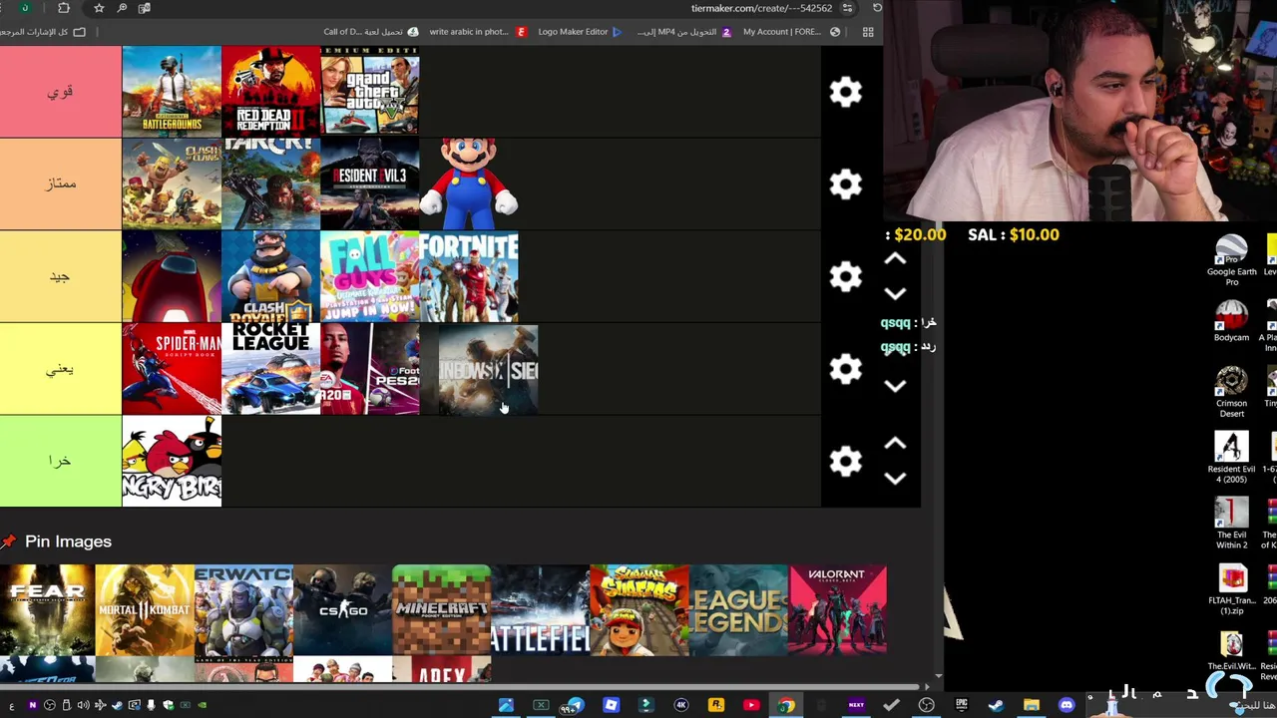Viewport: 1277px width, 718px height.
Task: Open Discord icon in taskbar
Action: (1066, 705)
